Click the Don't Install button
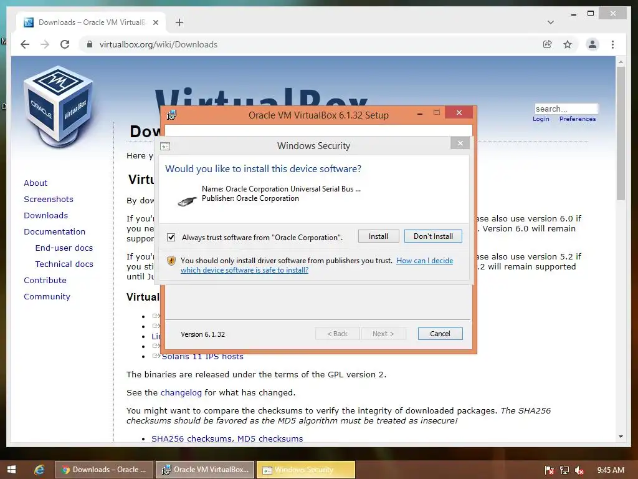638x479 pixels. (x=433, y=236)
